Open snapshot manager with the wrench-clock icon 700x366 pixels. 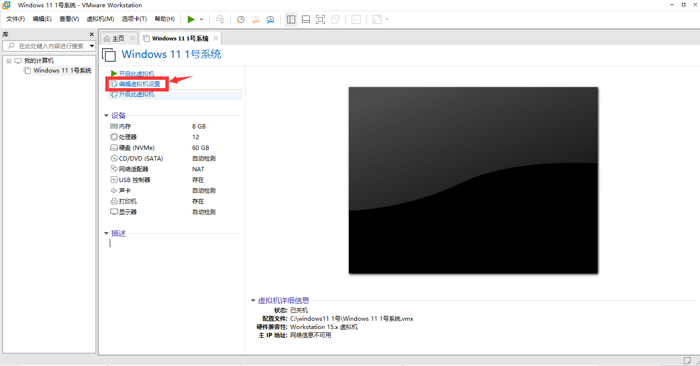point(270,19)
